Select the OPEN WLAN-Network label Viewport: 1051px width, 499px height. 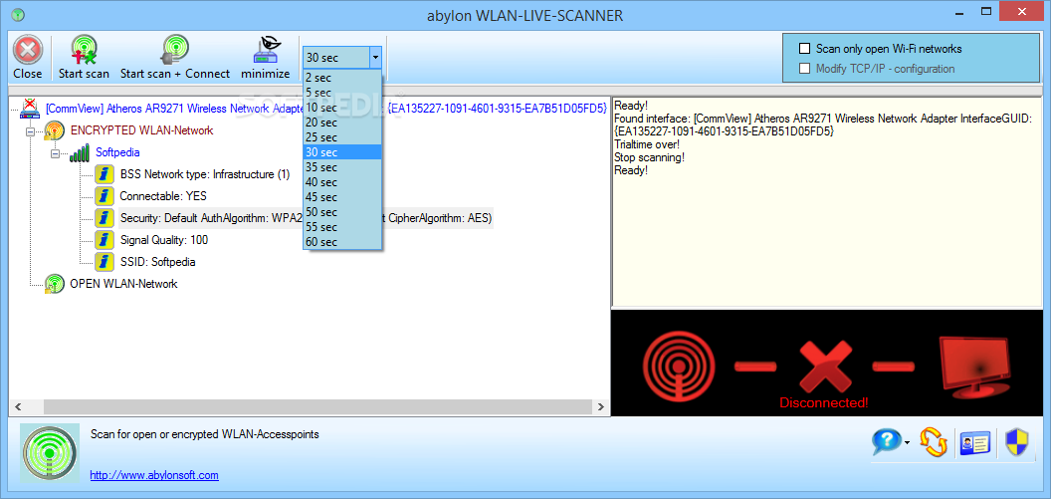click(123, 284)
